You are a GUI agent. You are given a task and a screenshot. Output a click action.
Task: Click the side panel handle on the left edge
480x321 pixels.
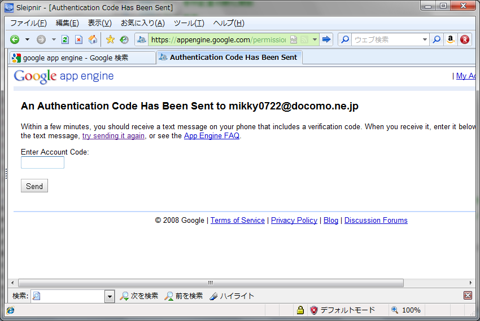[6, 174]
